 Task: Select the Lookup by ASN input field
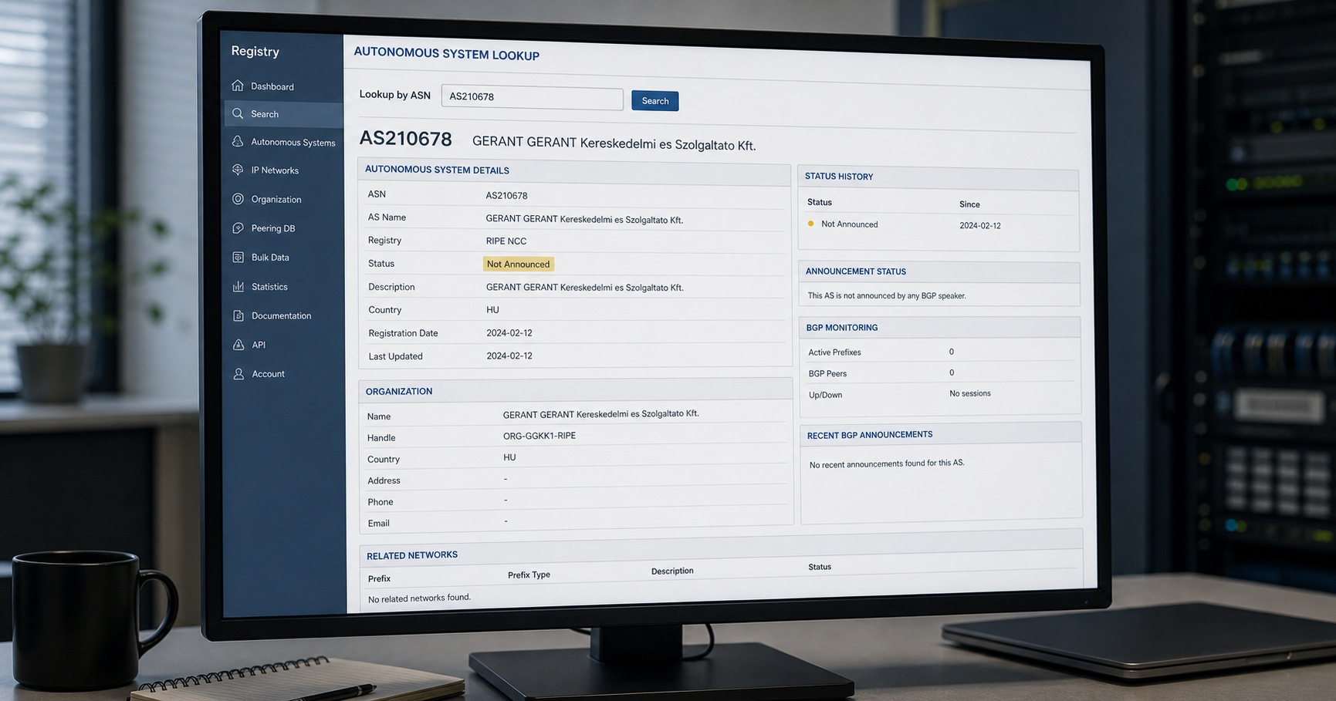tap(533, 98)
